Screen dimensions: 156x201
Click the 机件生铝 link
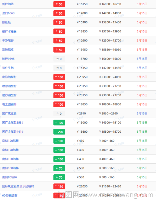[8, 68]
